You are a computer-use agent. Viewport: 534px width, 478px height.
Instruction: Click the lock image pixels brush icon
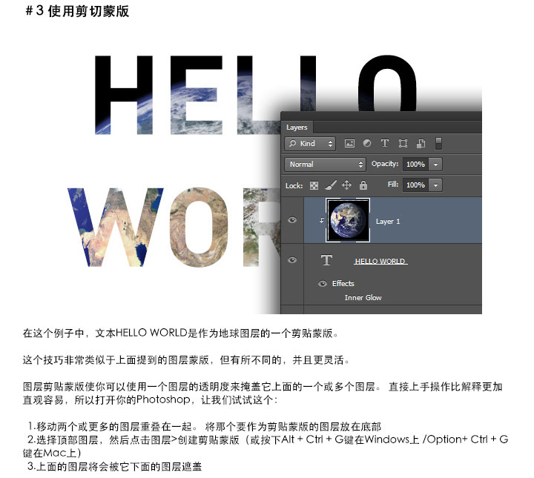[330, 185]
